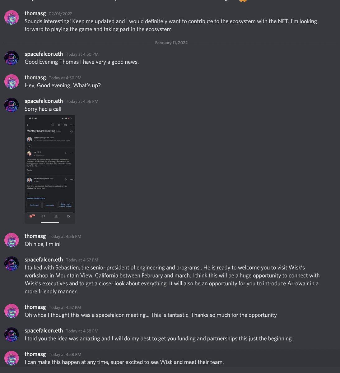This screenshot has width=340, height=373.
Task: Tap the back arrow in the email screenshot
Action: [x=28, y=125]
